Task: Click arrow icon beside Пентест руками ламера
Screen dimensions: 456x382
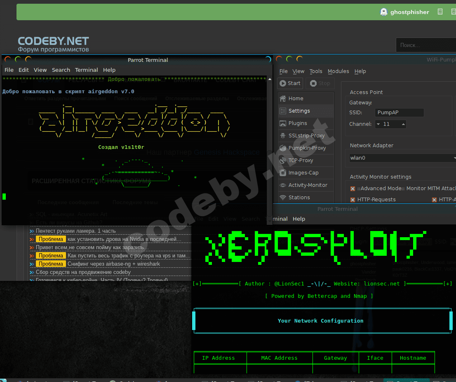Action: tap(32, 231)
